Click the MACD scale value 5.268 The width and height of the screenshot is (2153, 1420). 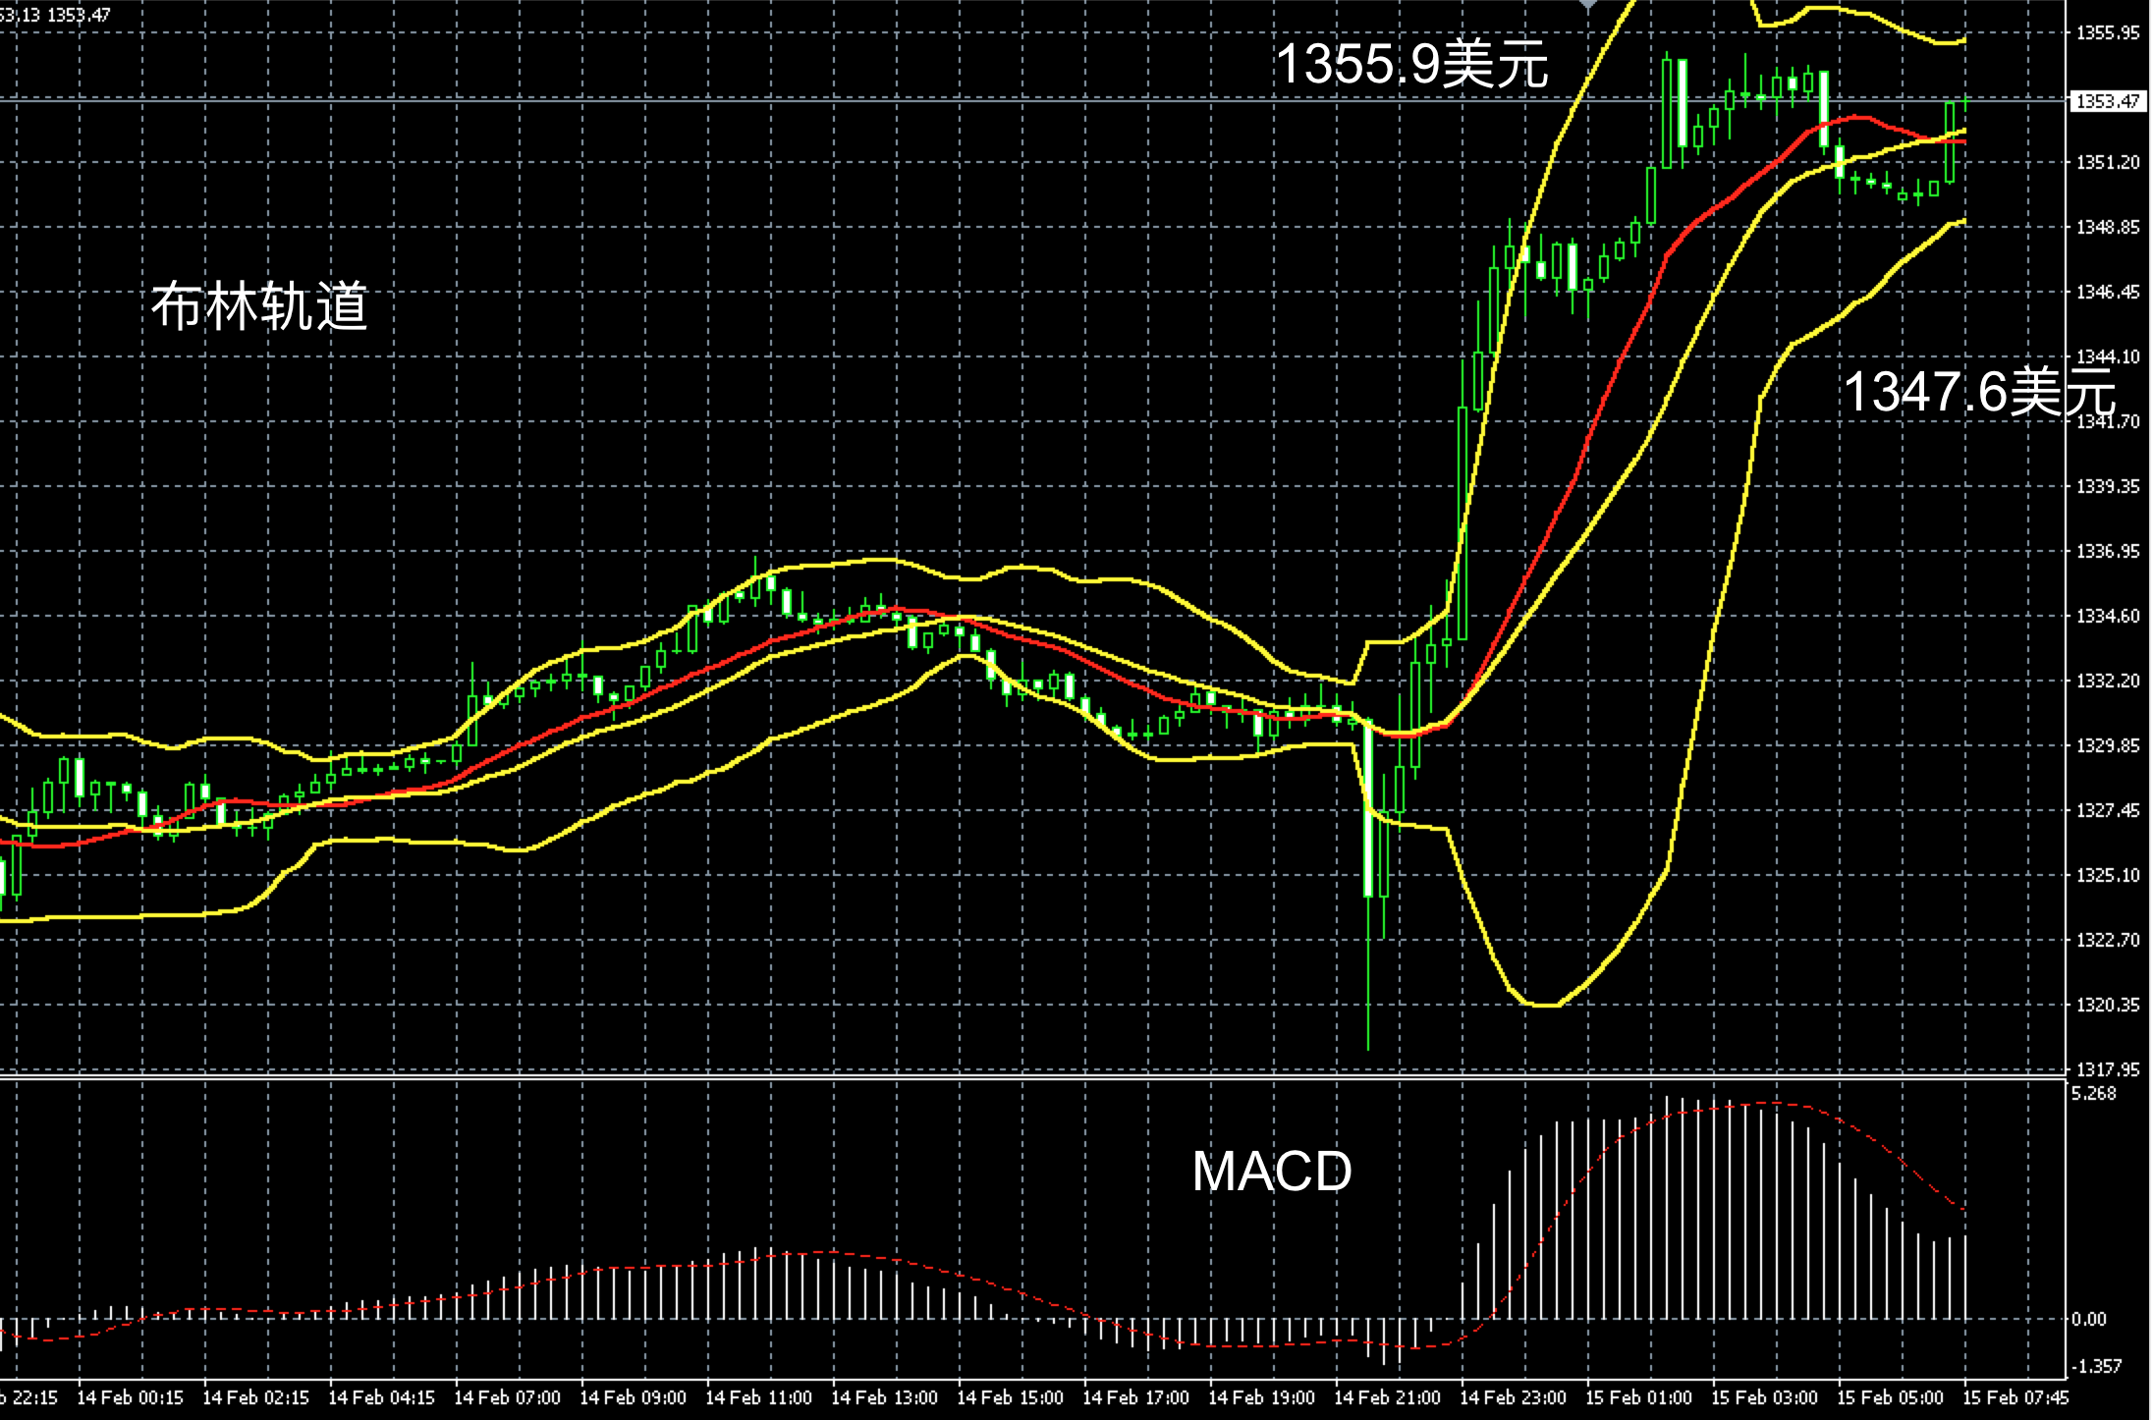pos(2094,1094)
